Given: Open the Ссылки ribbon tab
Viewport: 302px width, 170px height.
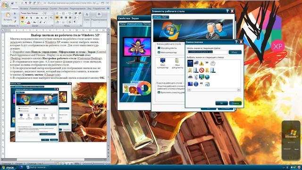Looking at the screenshot, I should point(53,8).
